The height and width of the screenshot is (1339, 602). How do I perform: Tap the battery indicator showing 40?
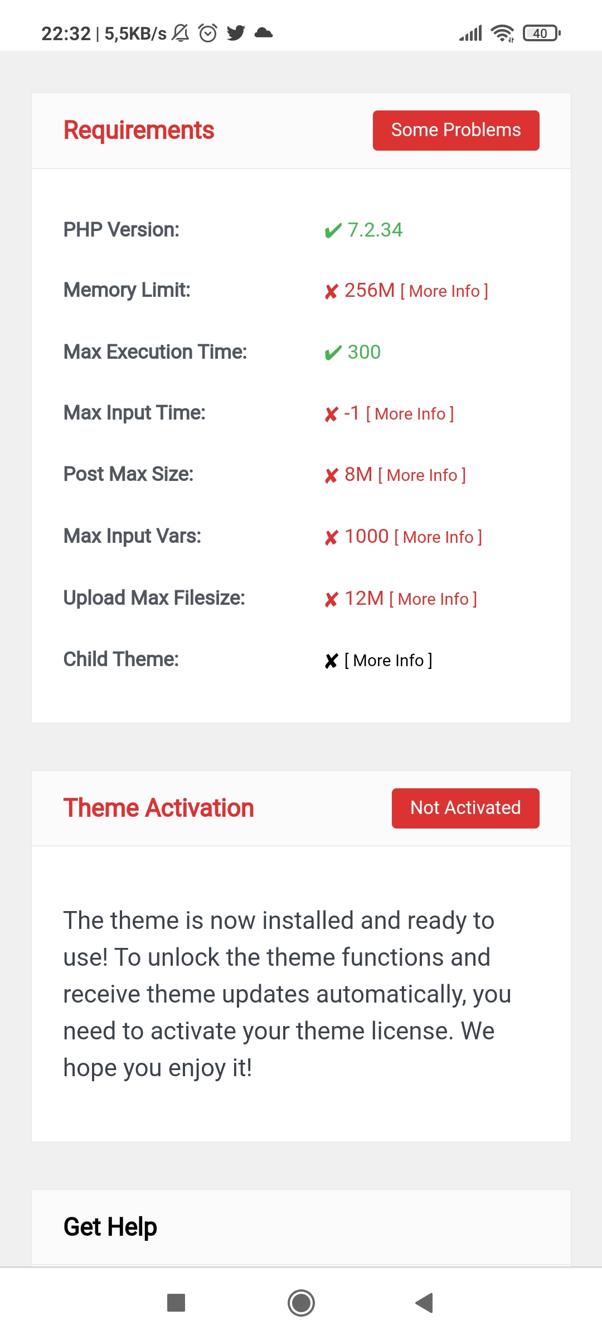tap(541, 33)
